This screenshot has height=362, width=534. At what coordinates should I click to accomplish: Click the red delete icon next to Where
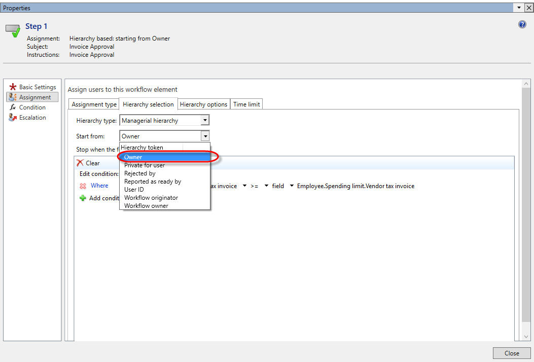click(83, 186)
